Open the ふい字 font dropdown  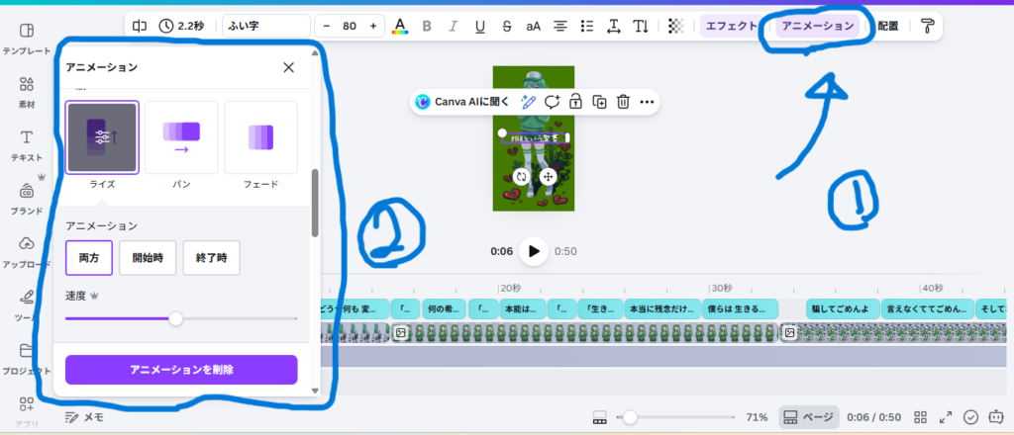coord(265,26)
